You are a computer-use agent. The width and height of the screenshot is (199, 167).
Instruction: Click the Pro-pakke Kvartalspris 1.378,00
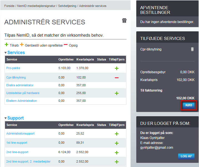82,68
